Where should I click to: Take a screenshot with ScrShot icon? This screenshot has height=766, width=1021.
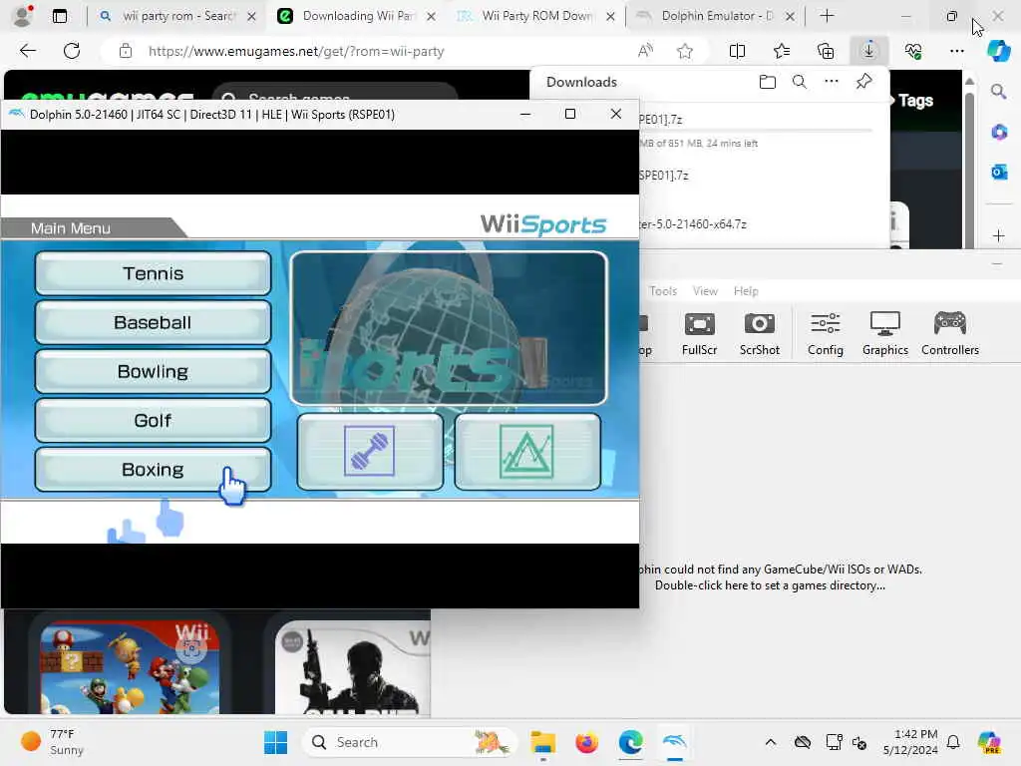click(x=759, y=333)
